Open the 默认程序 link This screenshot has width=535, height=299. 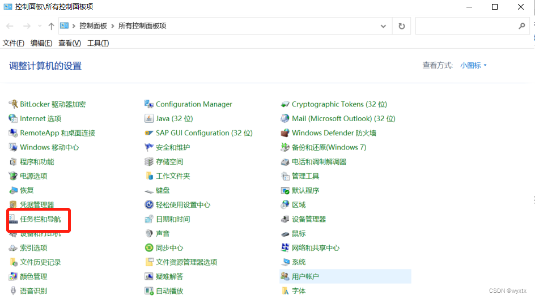point(305,190)
